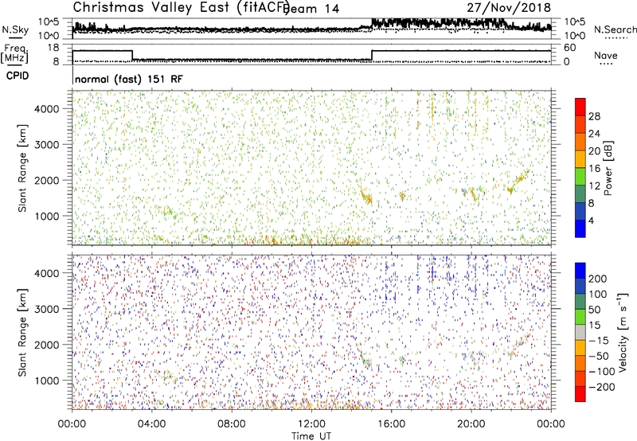The height and width of the screenshot is (441, 637).
Task: Click the "20" power color bar label
Action: pyautogui.click(x=594, y=151)
